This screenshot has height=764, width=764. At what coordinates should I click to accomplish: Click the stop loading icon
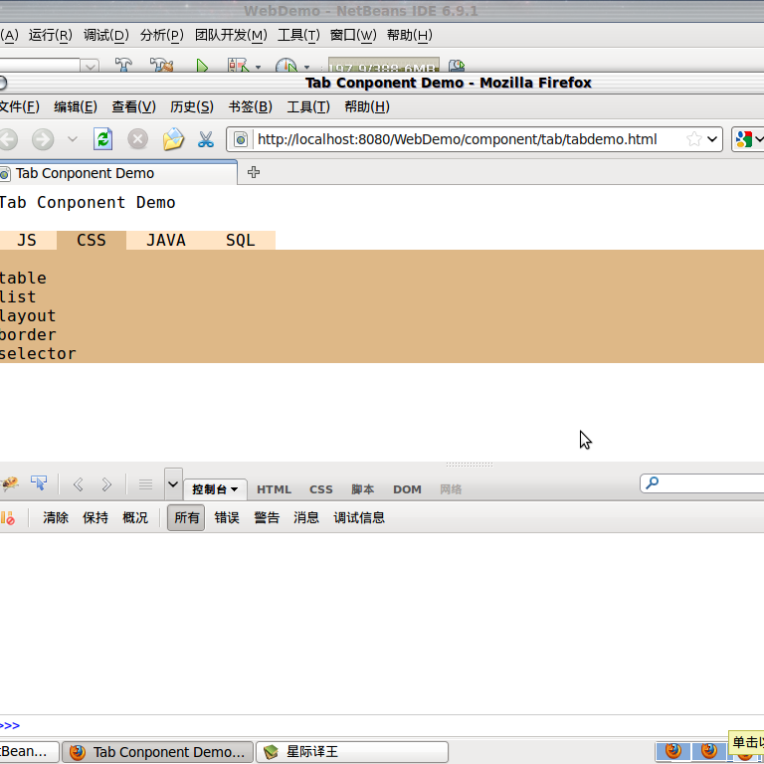coord(138,139)
